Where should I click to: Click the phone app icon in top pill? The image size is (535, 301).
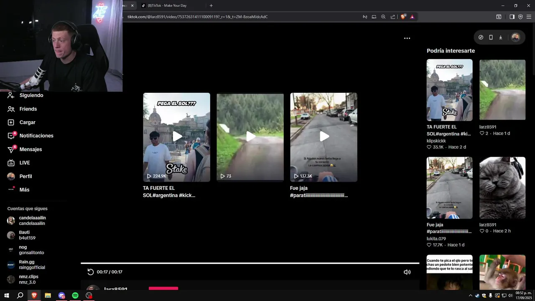coord(491,37)
